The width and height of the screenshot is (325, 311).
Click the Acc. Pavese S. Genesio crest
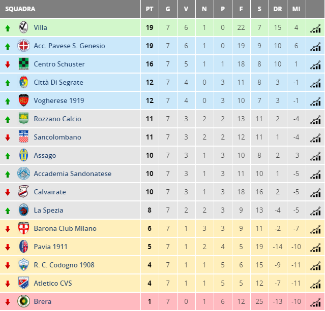(x=23, y=46)
